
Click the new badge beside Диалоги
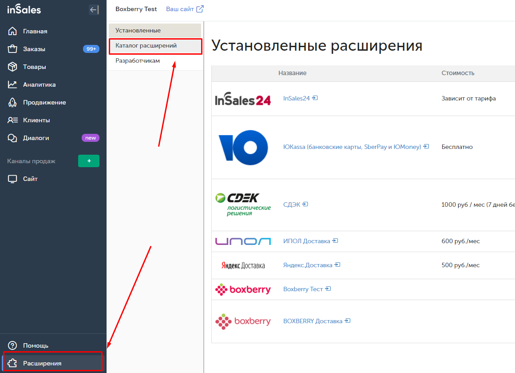coord(90,138)
